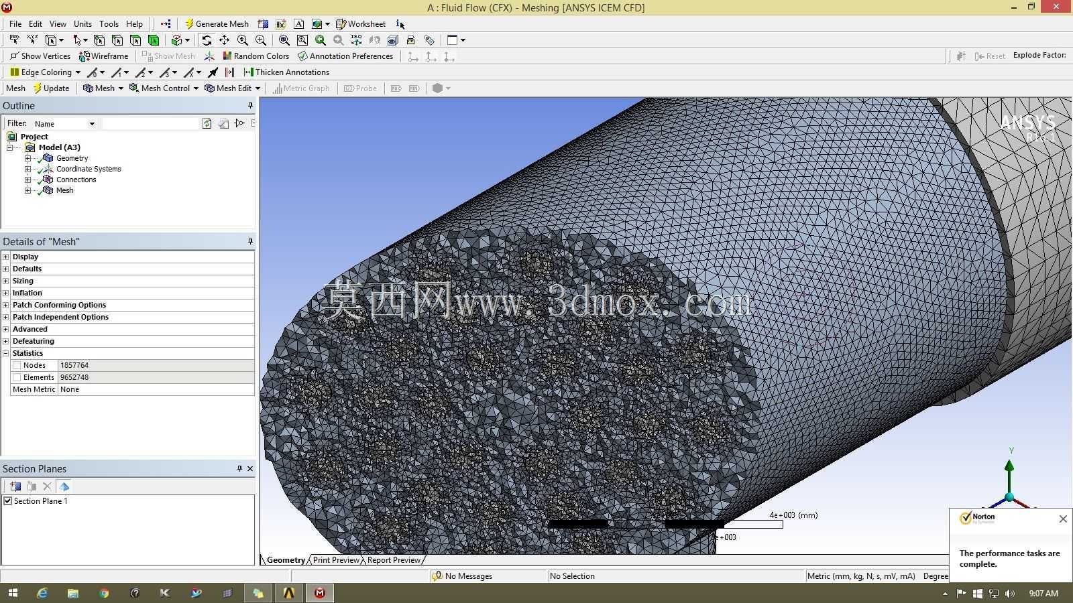The image size is (1073, 603).
Task: Toggle Show Vertices
Action: (x=40, y=56)
